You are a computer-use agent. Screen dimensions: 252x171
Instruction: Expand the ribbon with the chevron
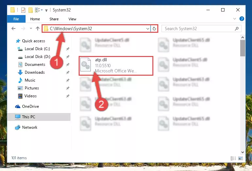point(235,19)
